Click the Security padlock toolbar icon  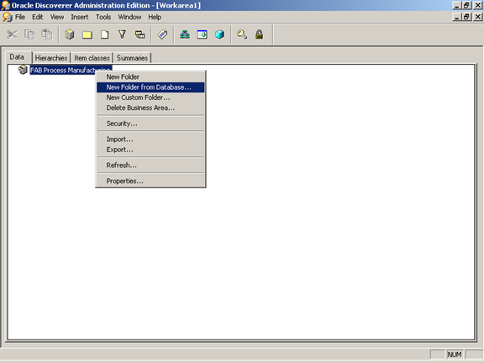tap(260, 34)
